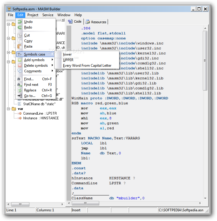Click the green Add symbols icon

20,60
